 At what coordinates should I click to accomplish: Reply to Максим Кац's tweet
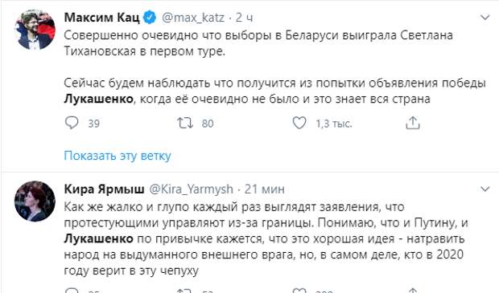(x=72, y=123)
